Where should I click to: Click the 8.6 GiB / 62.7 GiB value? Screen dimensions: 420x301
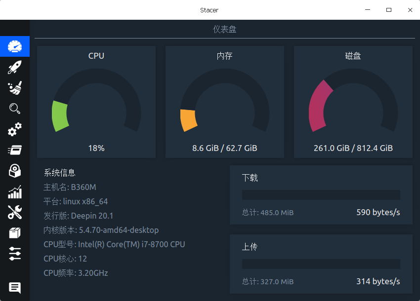point(225,148)
